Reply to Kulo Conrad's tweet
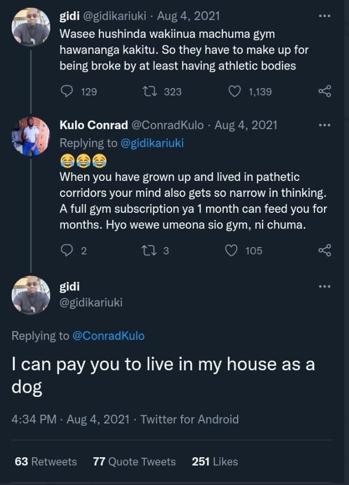 pos(66,251)
